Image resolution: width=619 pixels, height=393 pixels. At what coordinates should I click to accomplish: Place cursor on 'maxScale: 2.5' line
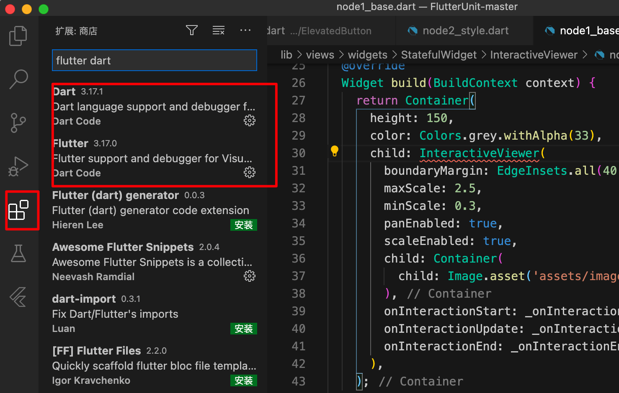point(433,188)
